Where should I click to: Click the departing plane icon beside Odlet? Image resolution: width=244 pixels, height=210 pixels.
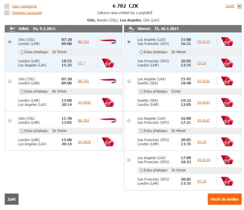point(12,29)
